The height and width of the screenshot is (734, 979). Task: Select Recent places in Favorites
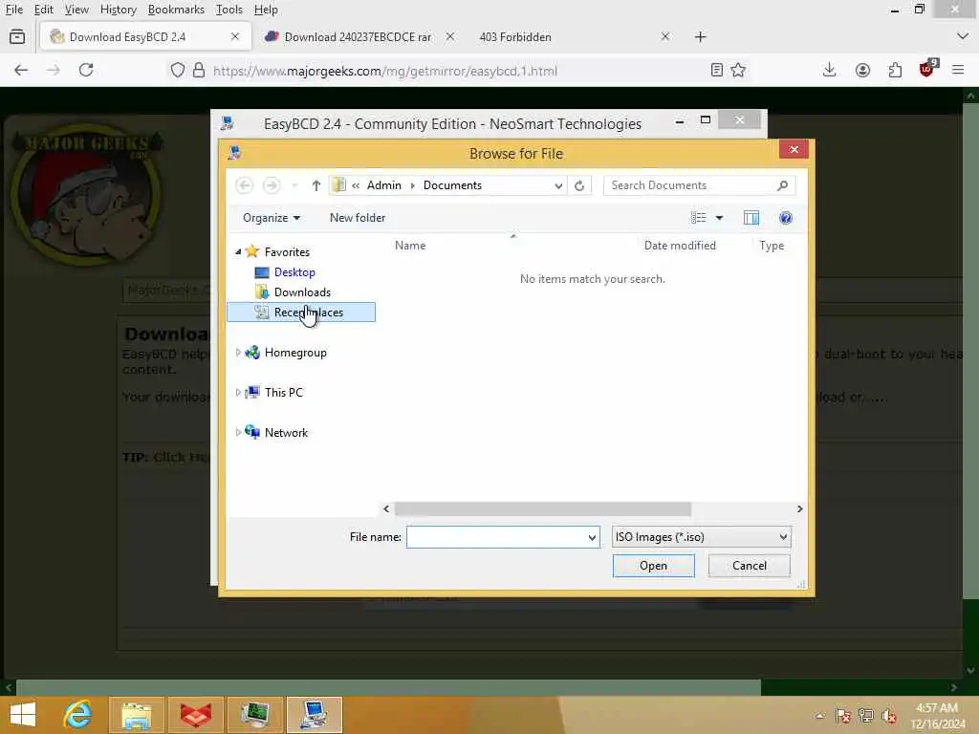[301, 313]
